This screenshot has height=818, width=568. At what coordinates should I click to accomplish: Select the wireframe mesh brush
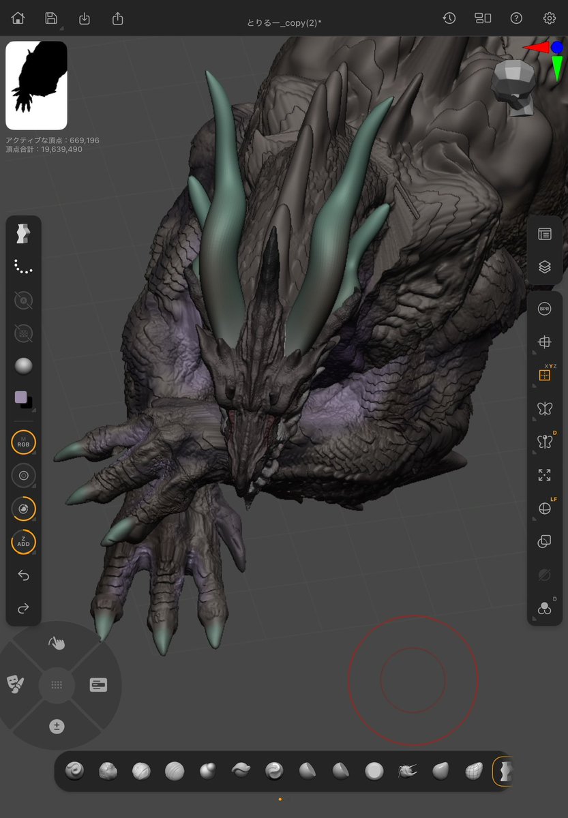475,771
